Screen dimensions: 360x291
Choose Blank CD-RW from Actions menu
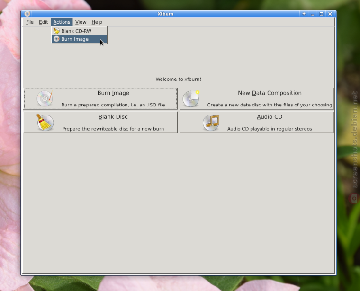point(79,31)
